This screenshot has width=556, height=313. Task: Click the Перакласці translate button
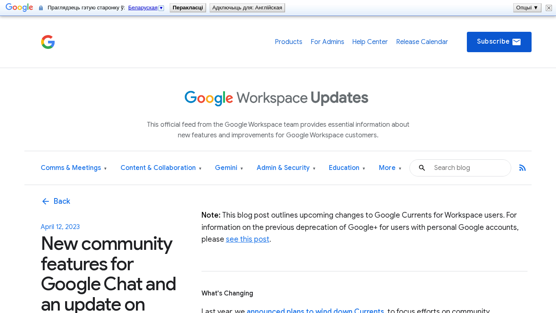click(188, 8)
